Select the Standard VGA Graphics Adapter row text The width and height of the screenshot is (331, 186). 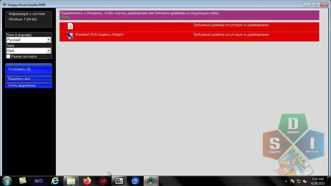click(x=99, y=34)
